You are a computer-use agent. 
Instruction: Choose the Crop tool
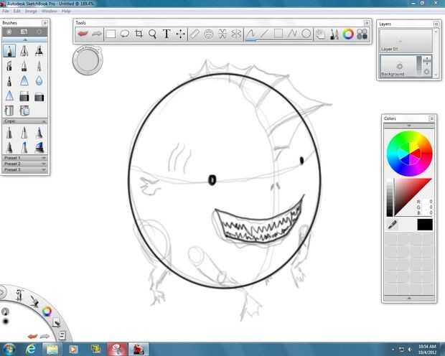click(139, 34)
